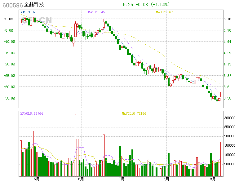The image size is (248, 186).
Task: Click the current price 5.26 in header
Action: (x=128, y=5)
